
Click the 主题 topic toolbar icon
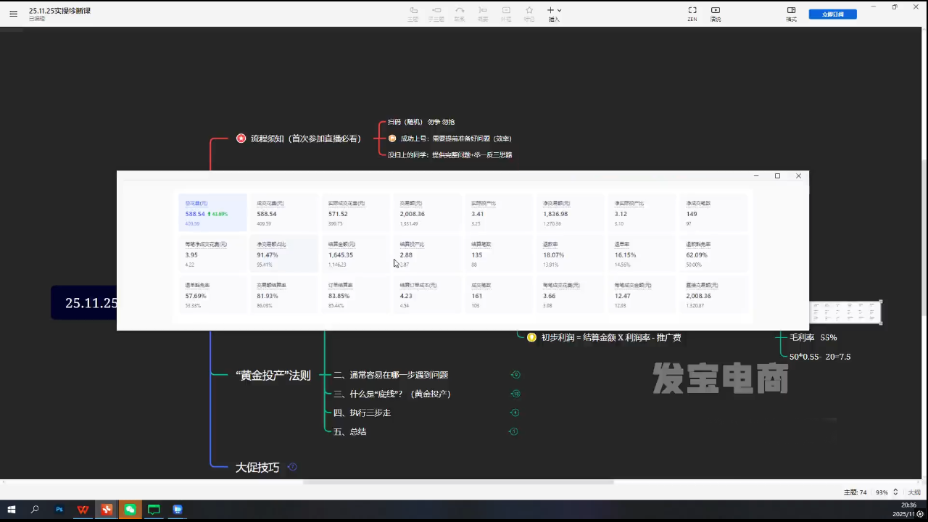click(x=413, y=11)
